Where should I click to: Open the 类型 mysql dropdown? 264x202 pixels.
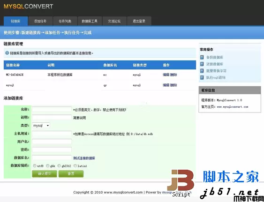click(41, 126)
